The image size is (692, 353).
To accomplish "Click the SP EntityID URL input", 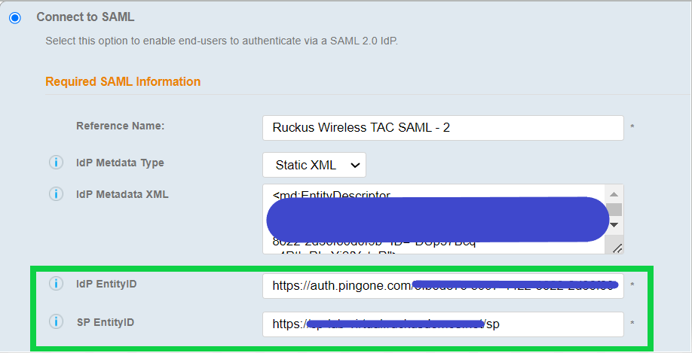I will [442, 324].
